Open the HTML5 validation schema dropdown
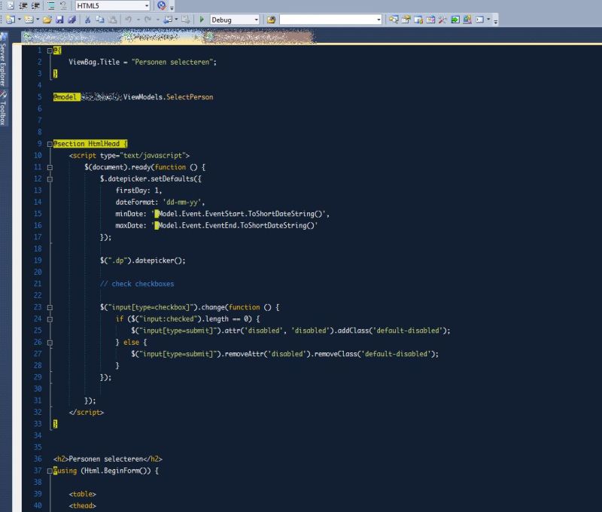 [x=147, y=6]
